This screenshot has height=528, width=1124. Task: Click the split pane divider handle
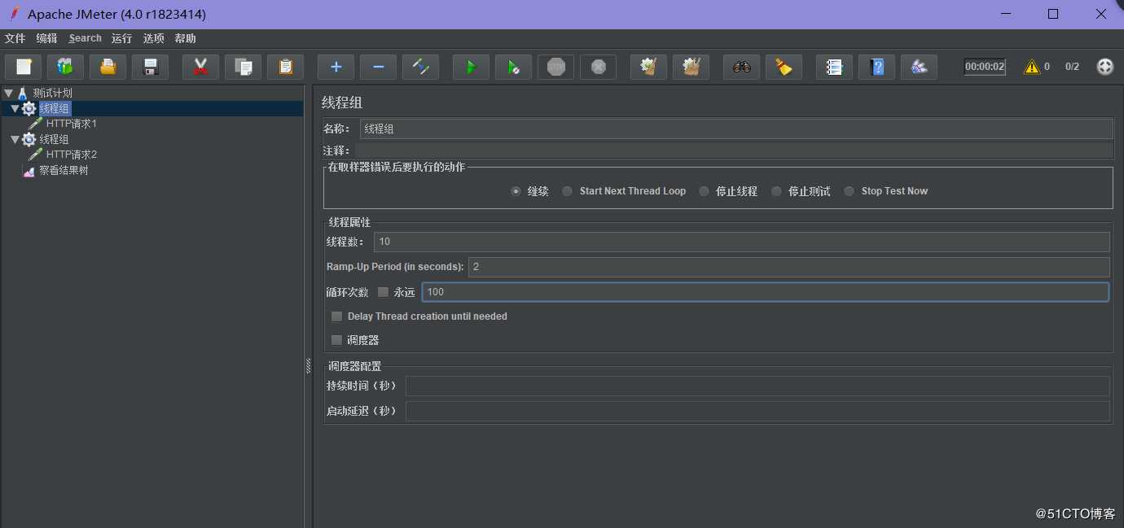coord(309,365)
